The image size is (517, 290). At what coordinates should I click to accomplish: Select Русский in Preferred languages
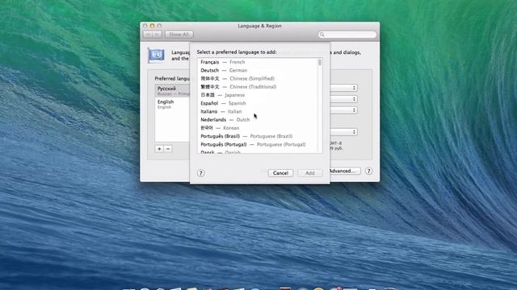[x=172, y=91]
